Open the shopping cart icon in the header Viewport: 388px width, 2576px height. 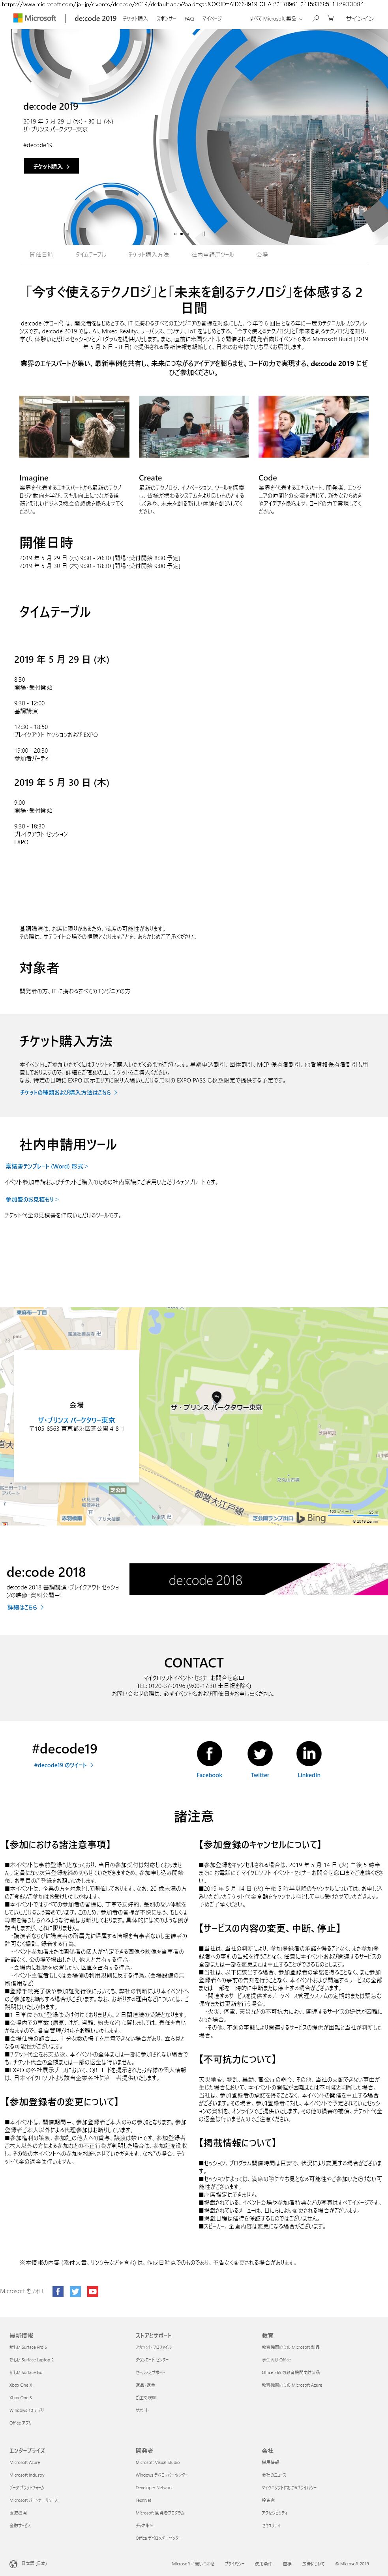point(332,18)
